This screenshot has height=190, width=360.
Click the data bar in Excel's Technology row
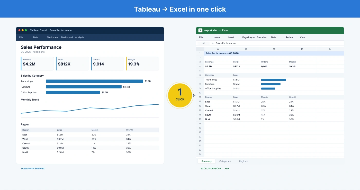[x=274, y=80]
